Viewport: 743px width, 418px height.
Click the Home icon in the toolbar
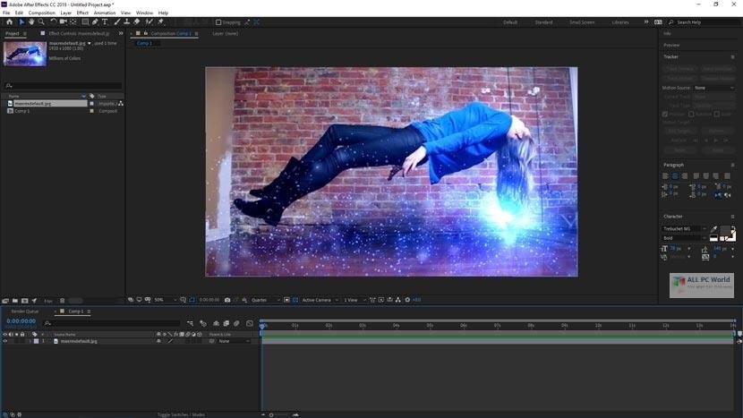[x=9, y=21]
